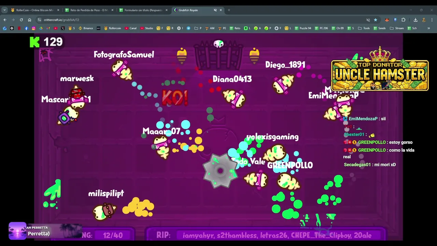The image size is (437, 246).
Task: Open the Binance bookmark
Action: [86, 28]
